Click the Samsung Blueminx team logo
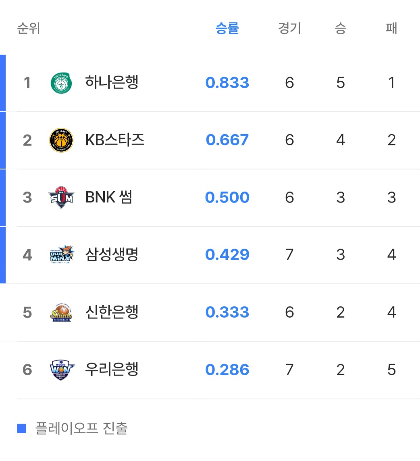 pyautogui.click(x=61, y=255)
